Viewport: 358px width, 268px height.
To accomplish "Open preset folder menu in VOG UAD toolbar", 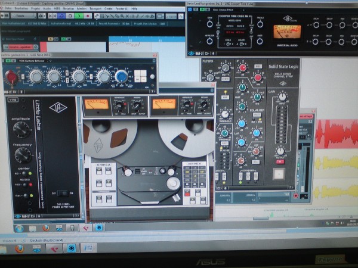I will tap(32, 216).
